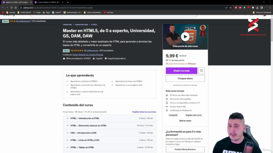Open Chrome three-dot menu
This screenshot has height=153, width=273.
click(270, 8)
